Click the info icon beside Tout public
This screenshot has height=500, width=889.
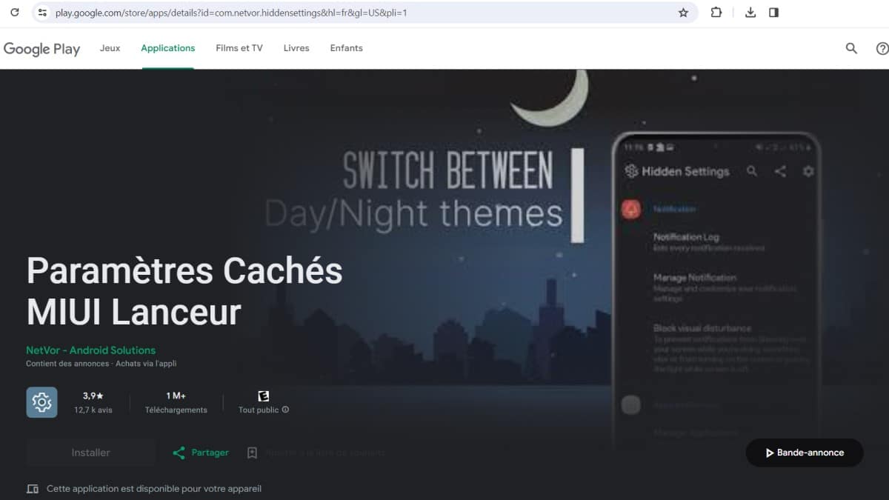pos(286,410)
